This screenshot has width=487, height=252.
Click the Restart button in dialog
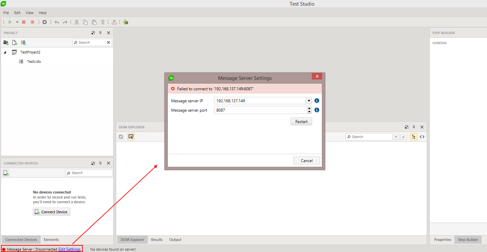click(301, 122)
